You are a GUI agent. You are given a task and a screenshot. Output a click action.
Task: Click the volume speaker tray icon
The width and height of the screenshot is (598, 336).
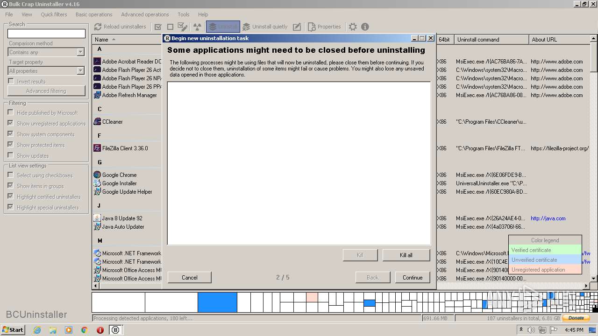coord(531,330)
